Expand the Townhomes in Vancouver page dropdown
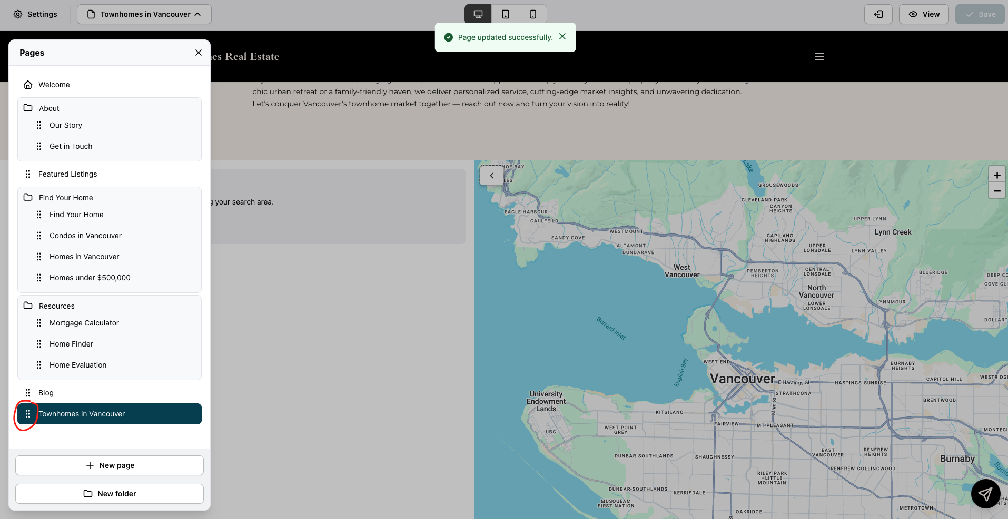 [144, 14]
